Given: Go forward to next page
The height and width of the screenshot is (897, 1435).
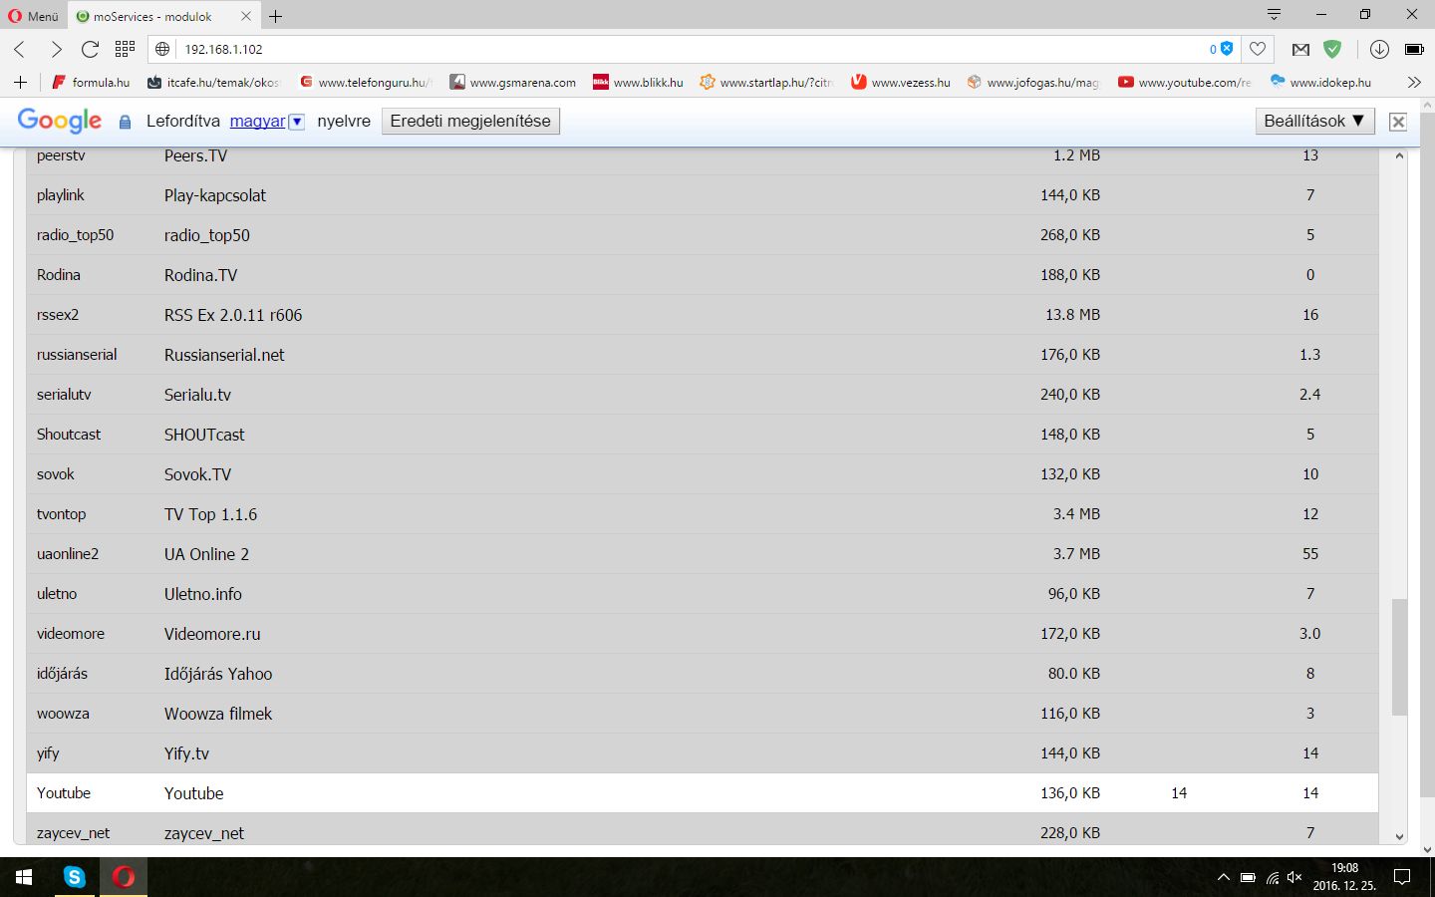Looking at the screenshot, I should pos(56,49).
